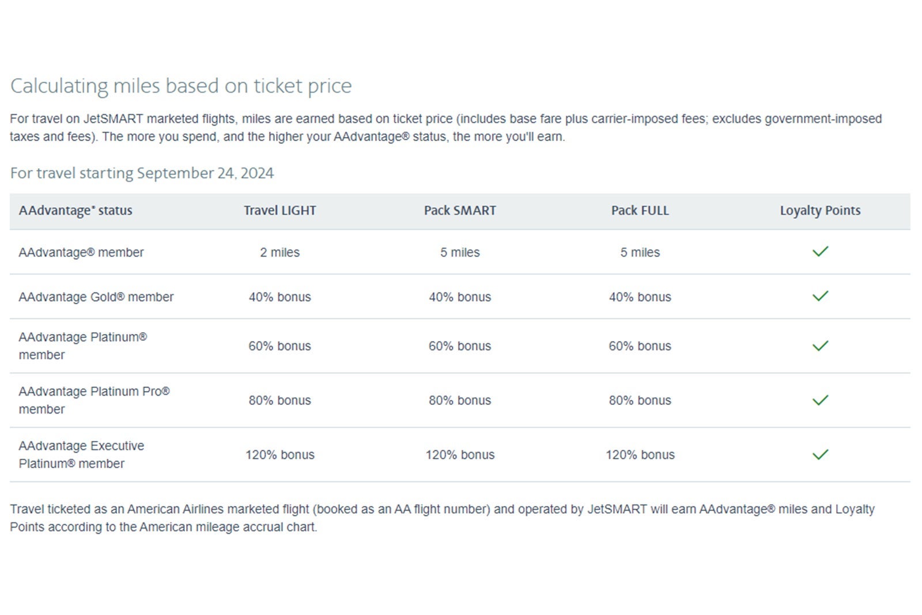Click the 40% bonus cell under Travel LIGHT

279,297
